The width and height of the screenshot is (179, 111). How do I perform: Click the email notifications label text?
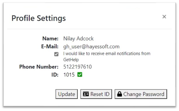point(107,57)
